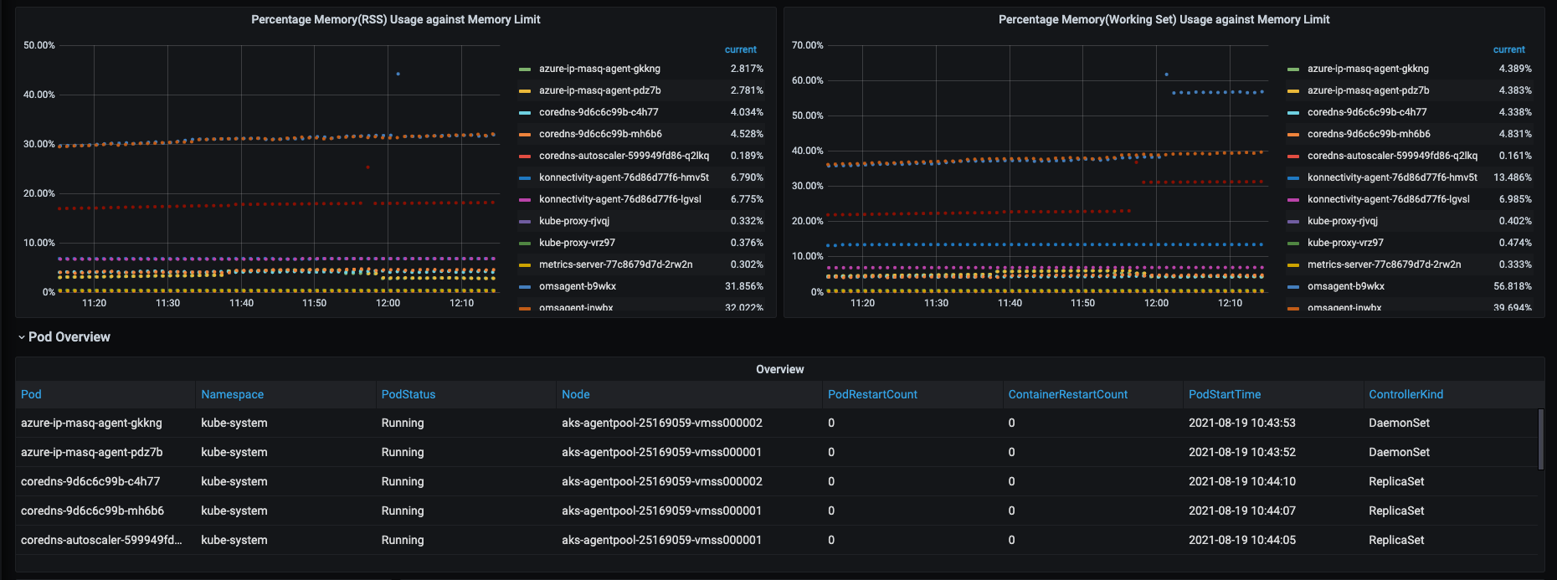The image size is (1557, 580).
Task: Click coredns-9d6c6c99b-c4h77 color icon in RSS legend
Action: (525, 113)
